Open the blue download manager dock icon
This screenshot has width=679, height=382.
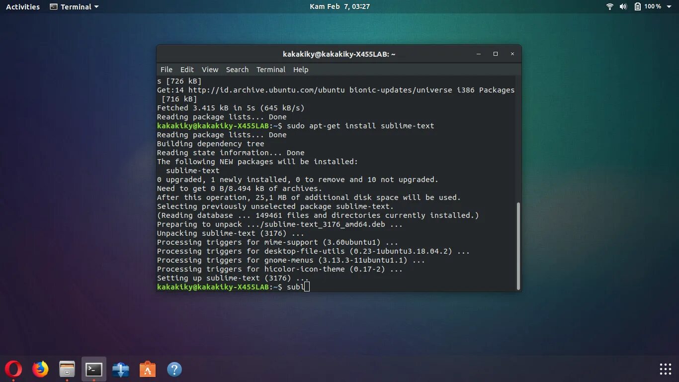tap(121, 369)
